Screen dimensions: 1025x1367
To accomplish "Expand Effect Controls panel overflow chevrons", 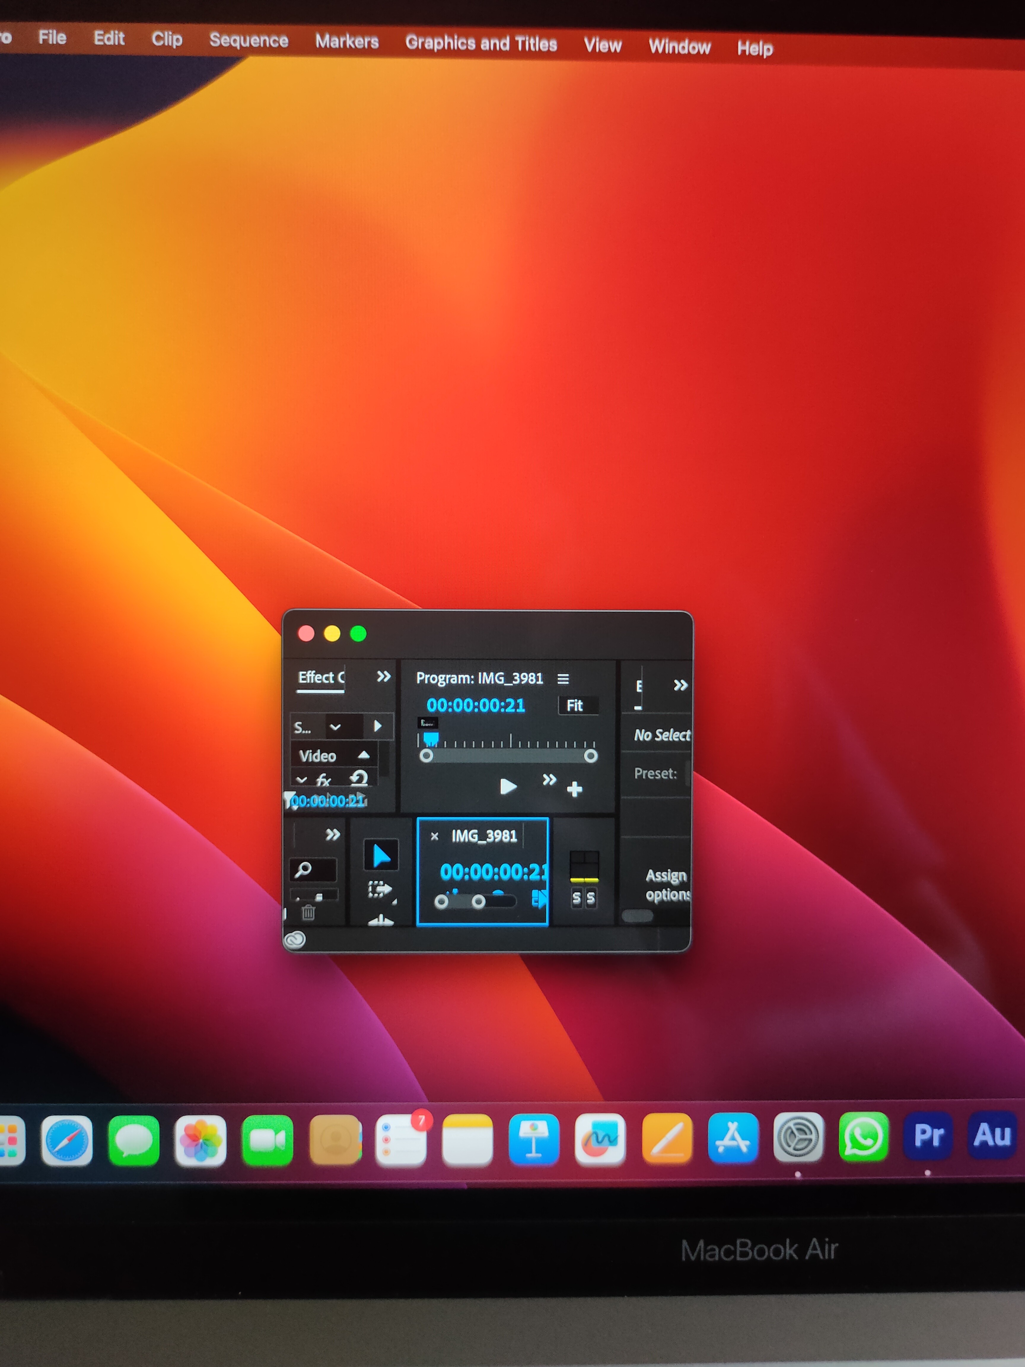I will (384, 676).
